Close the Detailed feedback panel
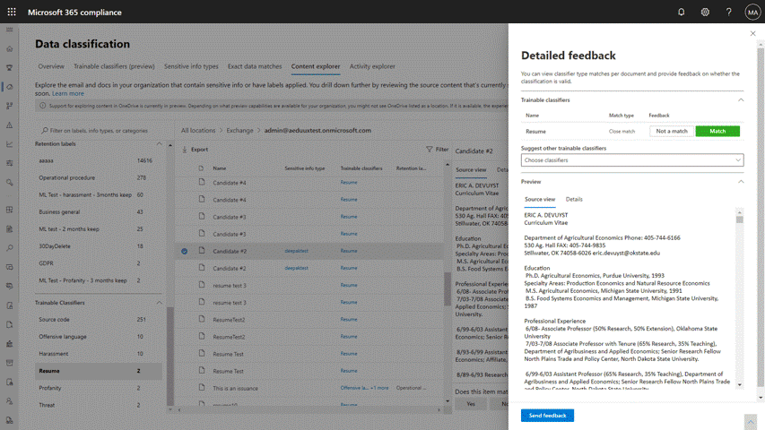Image resolution: width=765 pixels, height=430 pixels. coord(752,33)
